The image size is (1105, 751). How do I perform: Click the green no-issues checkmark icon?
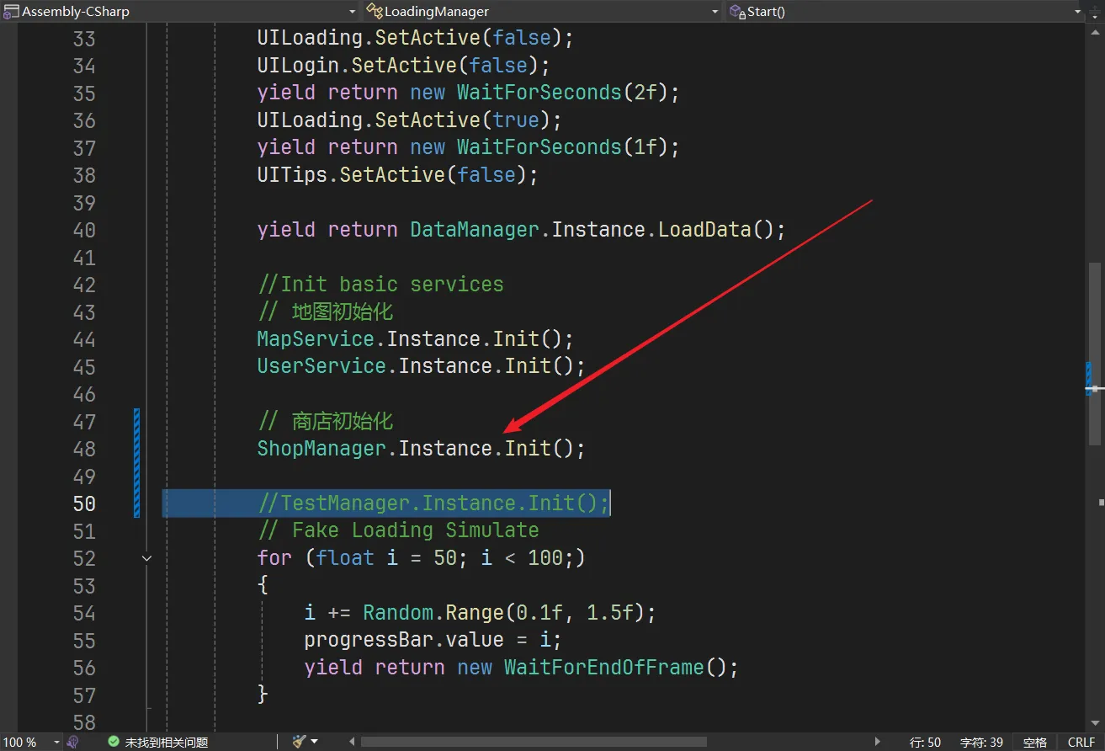114,742
